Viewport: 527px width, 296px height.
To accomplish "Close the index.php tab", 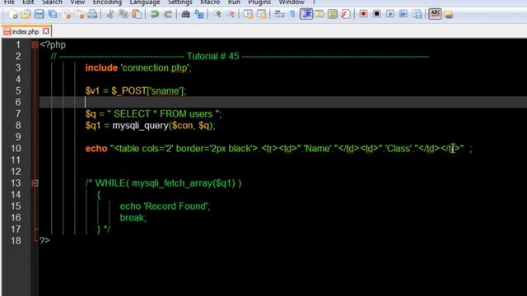I will coord(46,31).
